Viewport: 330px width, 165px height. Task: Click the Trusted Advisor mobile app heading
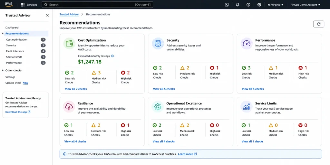click(x=23, y=98)
